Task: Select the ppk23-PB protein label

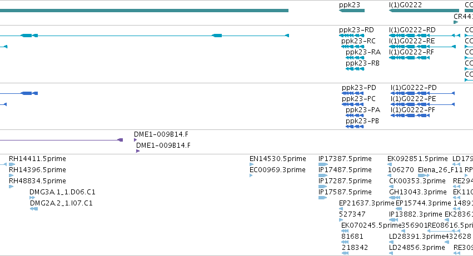Action: pyautogui.click(x=362, y=121)
